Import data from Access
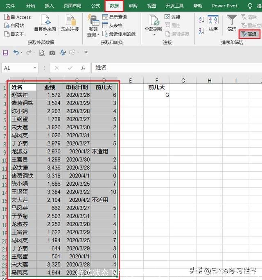Viewport: 262px width, 280px height. [x=17, y=17]
